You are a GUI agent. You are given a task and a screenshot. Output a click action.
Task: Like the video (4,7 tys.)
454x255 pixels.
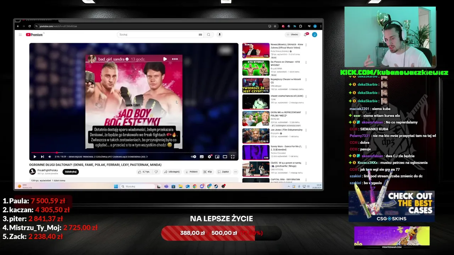click(144, 172)
